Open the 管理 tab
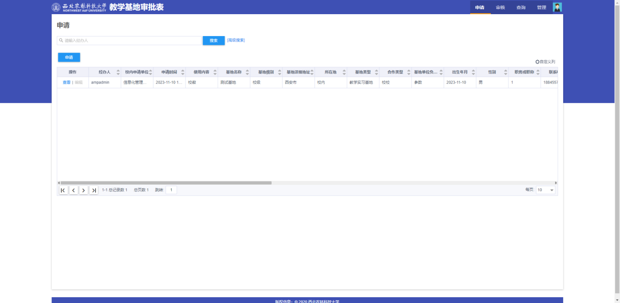620x303 pixels. pos(541,7)
